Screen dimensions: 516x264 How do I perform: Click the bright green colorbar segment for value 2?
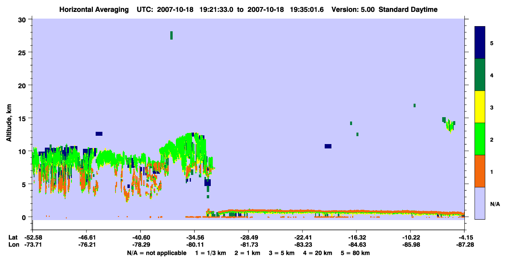click(x=480, y=139)
